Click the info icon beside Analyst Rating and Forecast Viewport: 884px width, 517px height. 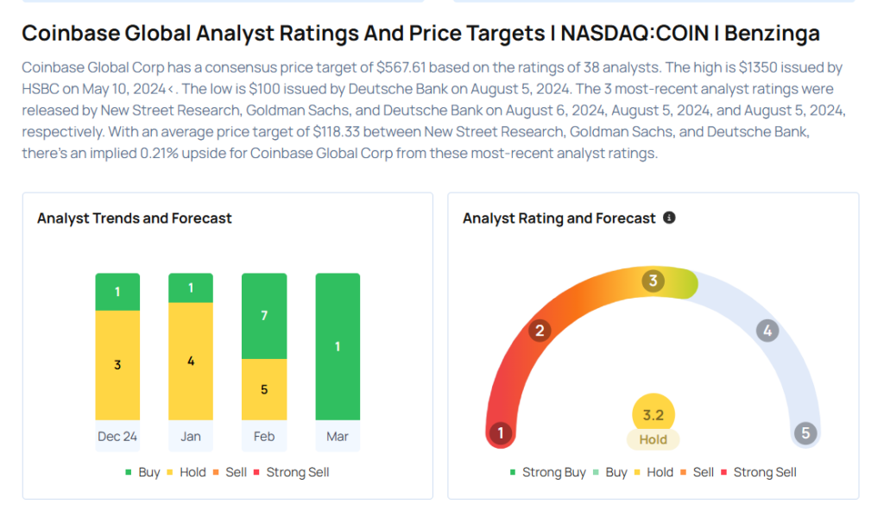(x=669, y=218)
